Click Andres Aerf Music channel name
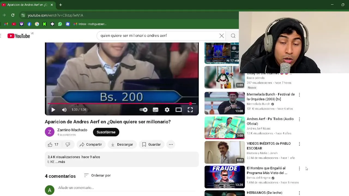This screenshot has width=349, height=196. (x=259, y=128)
